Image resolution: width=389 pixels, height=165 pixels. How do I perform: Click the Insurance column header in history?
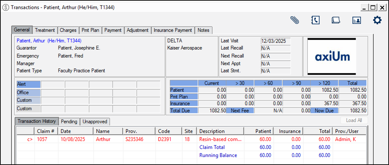point(288,131)
